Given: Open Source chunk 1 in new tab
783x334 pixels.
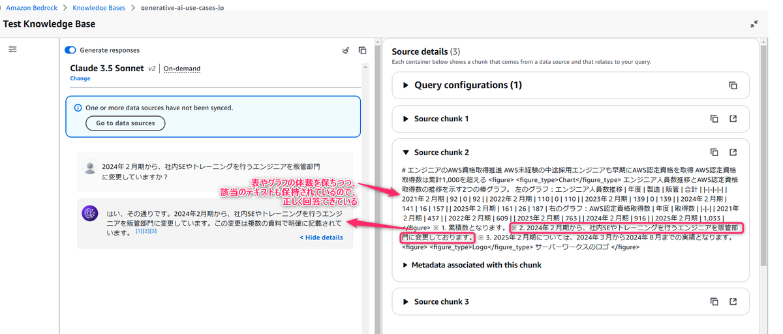Looking at the screenshot, I should 733,119.
